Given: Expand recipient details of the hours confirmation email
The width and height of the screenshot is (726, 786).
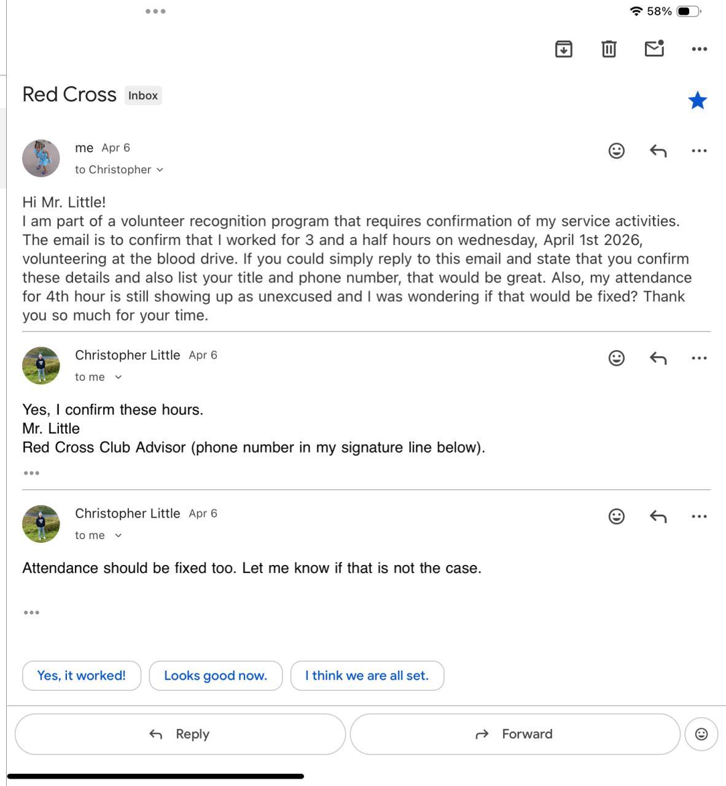Looking at the screenshot, I should click(x=119, y=378).
